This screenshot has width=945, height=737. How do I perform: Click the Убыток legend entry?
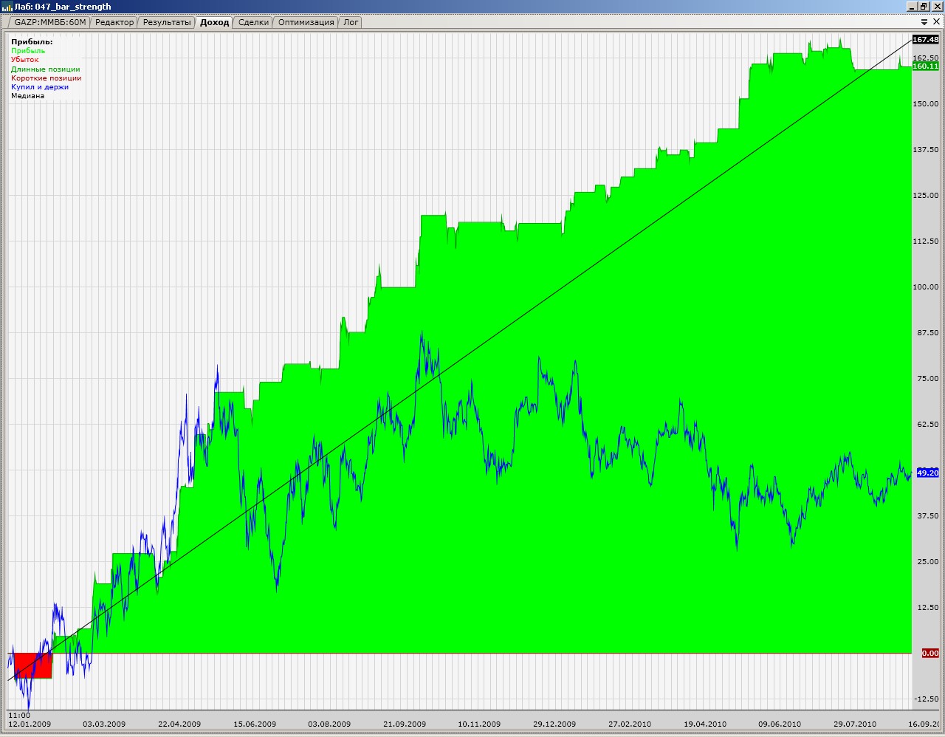[x=24, y=60]
